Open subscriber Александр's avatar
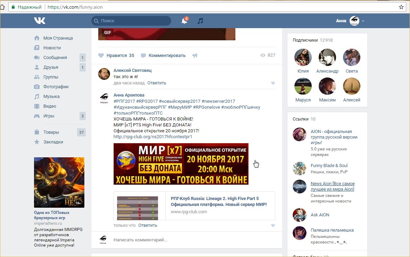This screenshot has height=257, width=410. (327, 57)
